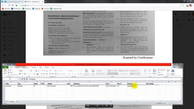194x109 pixels.
Task: Click the browser Back arrow
Action: (x=3, y=5)
